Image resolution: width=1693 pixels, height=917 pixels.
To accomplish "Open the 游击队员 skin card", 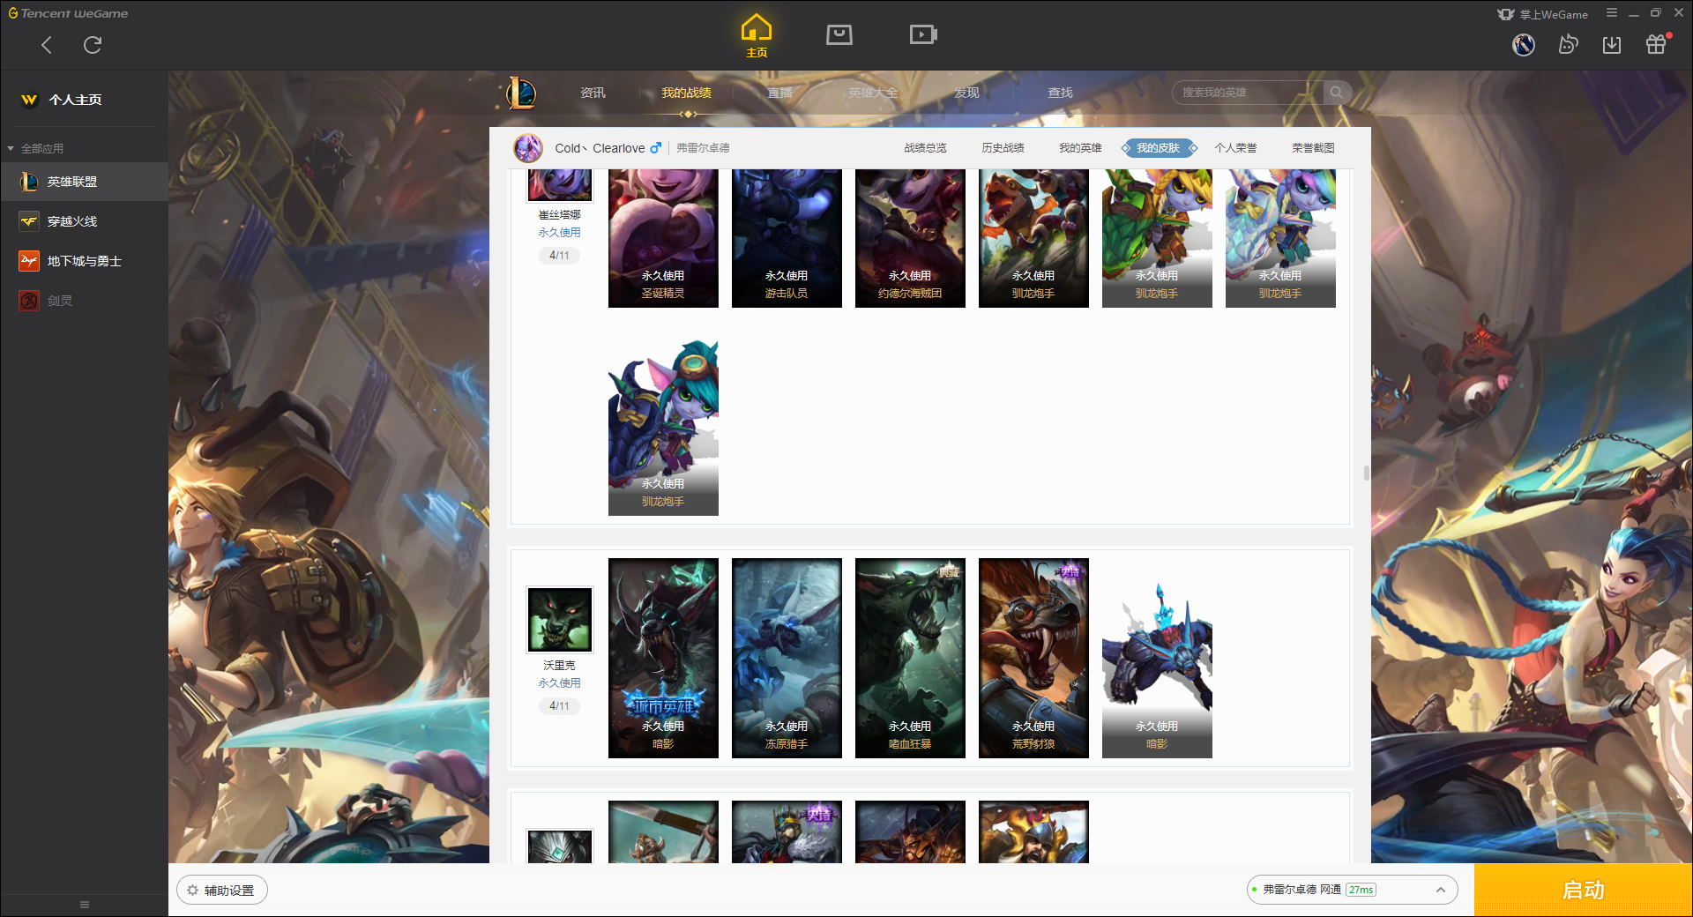I will pyautogui.click(x=787, y=238).
